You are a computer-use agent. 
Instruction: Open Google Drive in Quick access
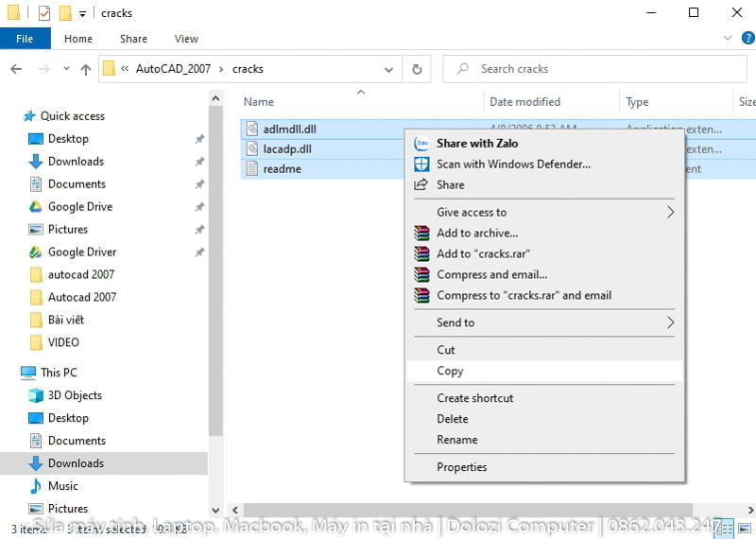pyautogui.click(x=79, y=206)
